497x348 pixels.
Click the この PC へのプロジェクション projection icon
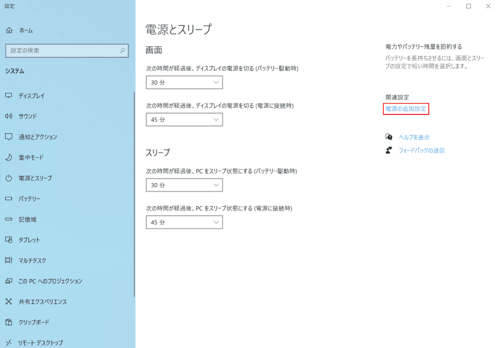coord(9,281)
